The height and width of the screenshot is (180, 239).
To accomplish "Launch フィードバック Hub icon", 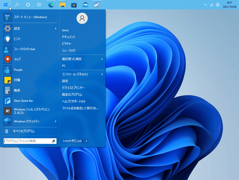I will [x=8, y=49].
